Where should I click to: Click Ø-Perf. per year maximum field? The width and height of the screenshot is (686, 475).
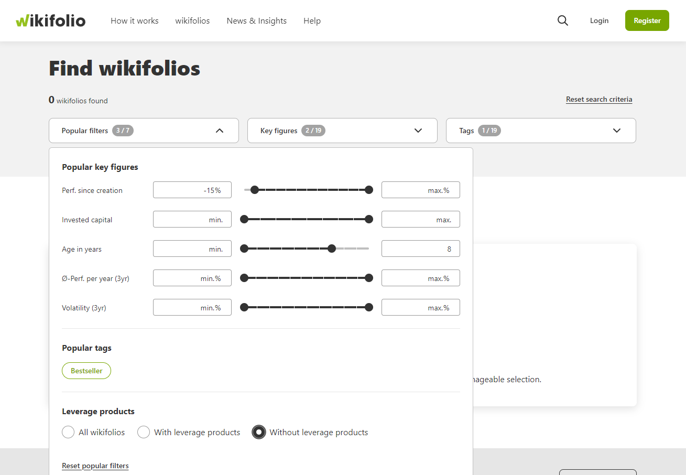coord(421,278)
